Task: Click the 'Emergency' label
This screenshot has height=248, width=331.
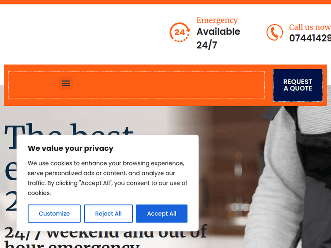Action: [x=217, y=20]
